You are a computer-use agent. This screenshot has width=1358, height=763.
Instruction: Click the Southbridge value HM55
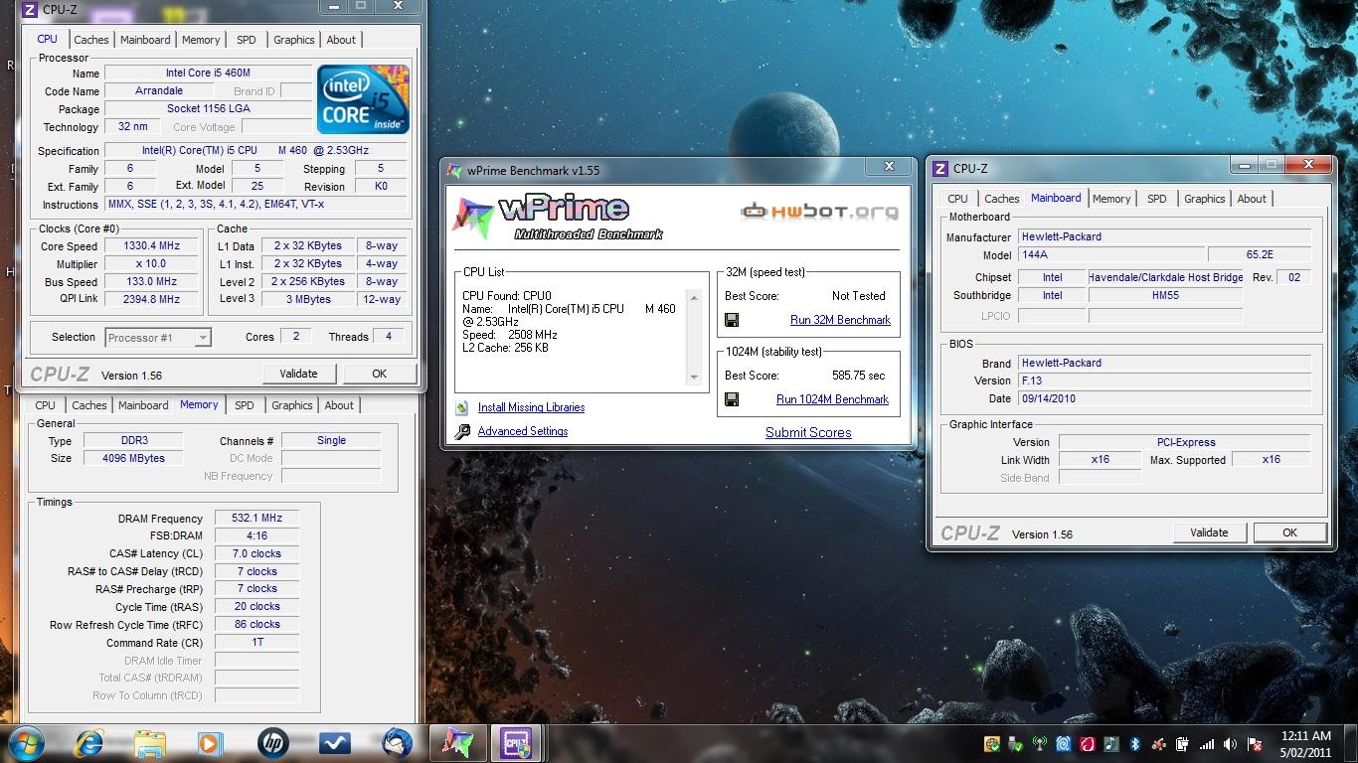click(x=1165, y=295)
